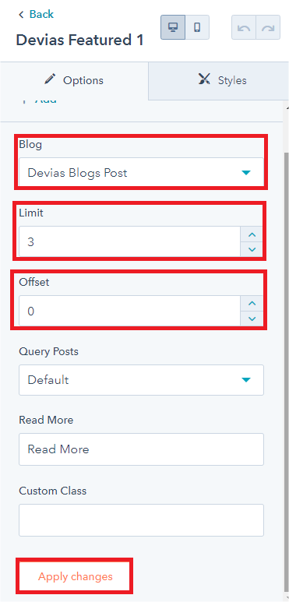Go Back to the previous panel
The image size is (289, 602).
coord(36,15)
